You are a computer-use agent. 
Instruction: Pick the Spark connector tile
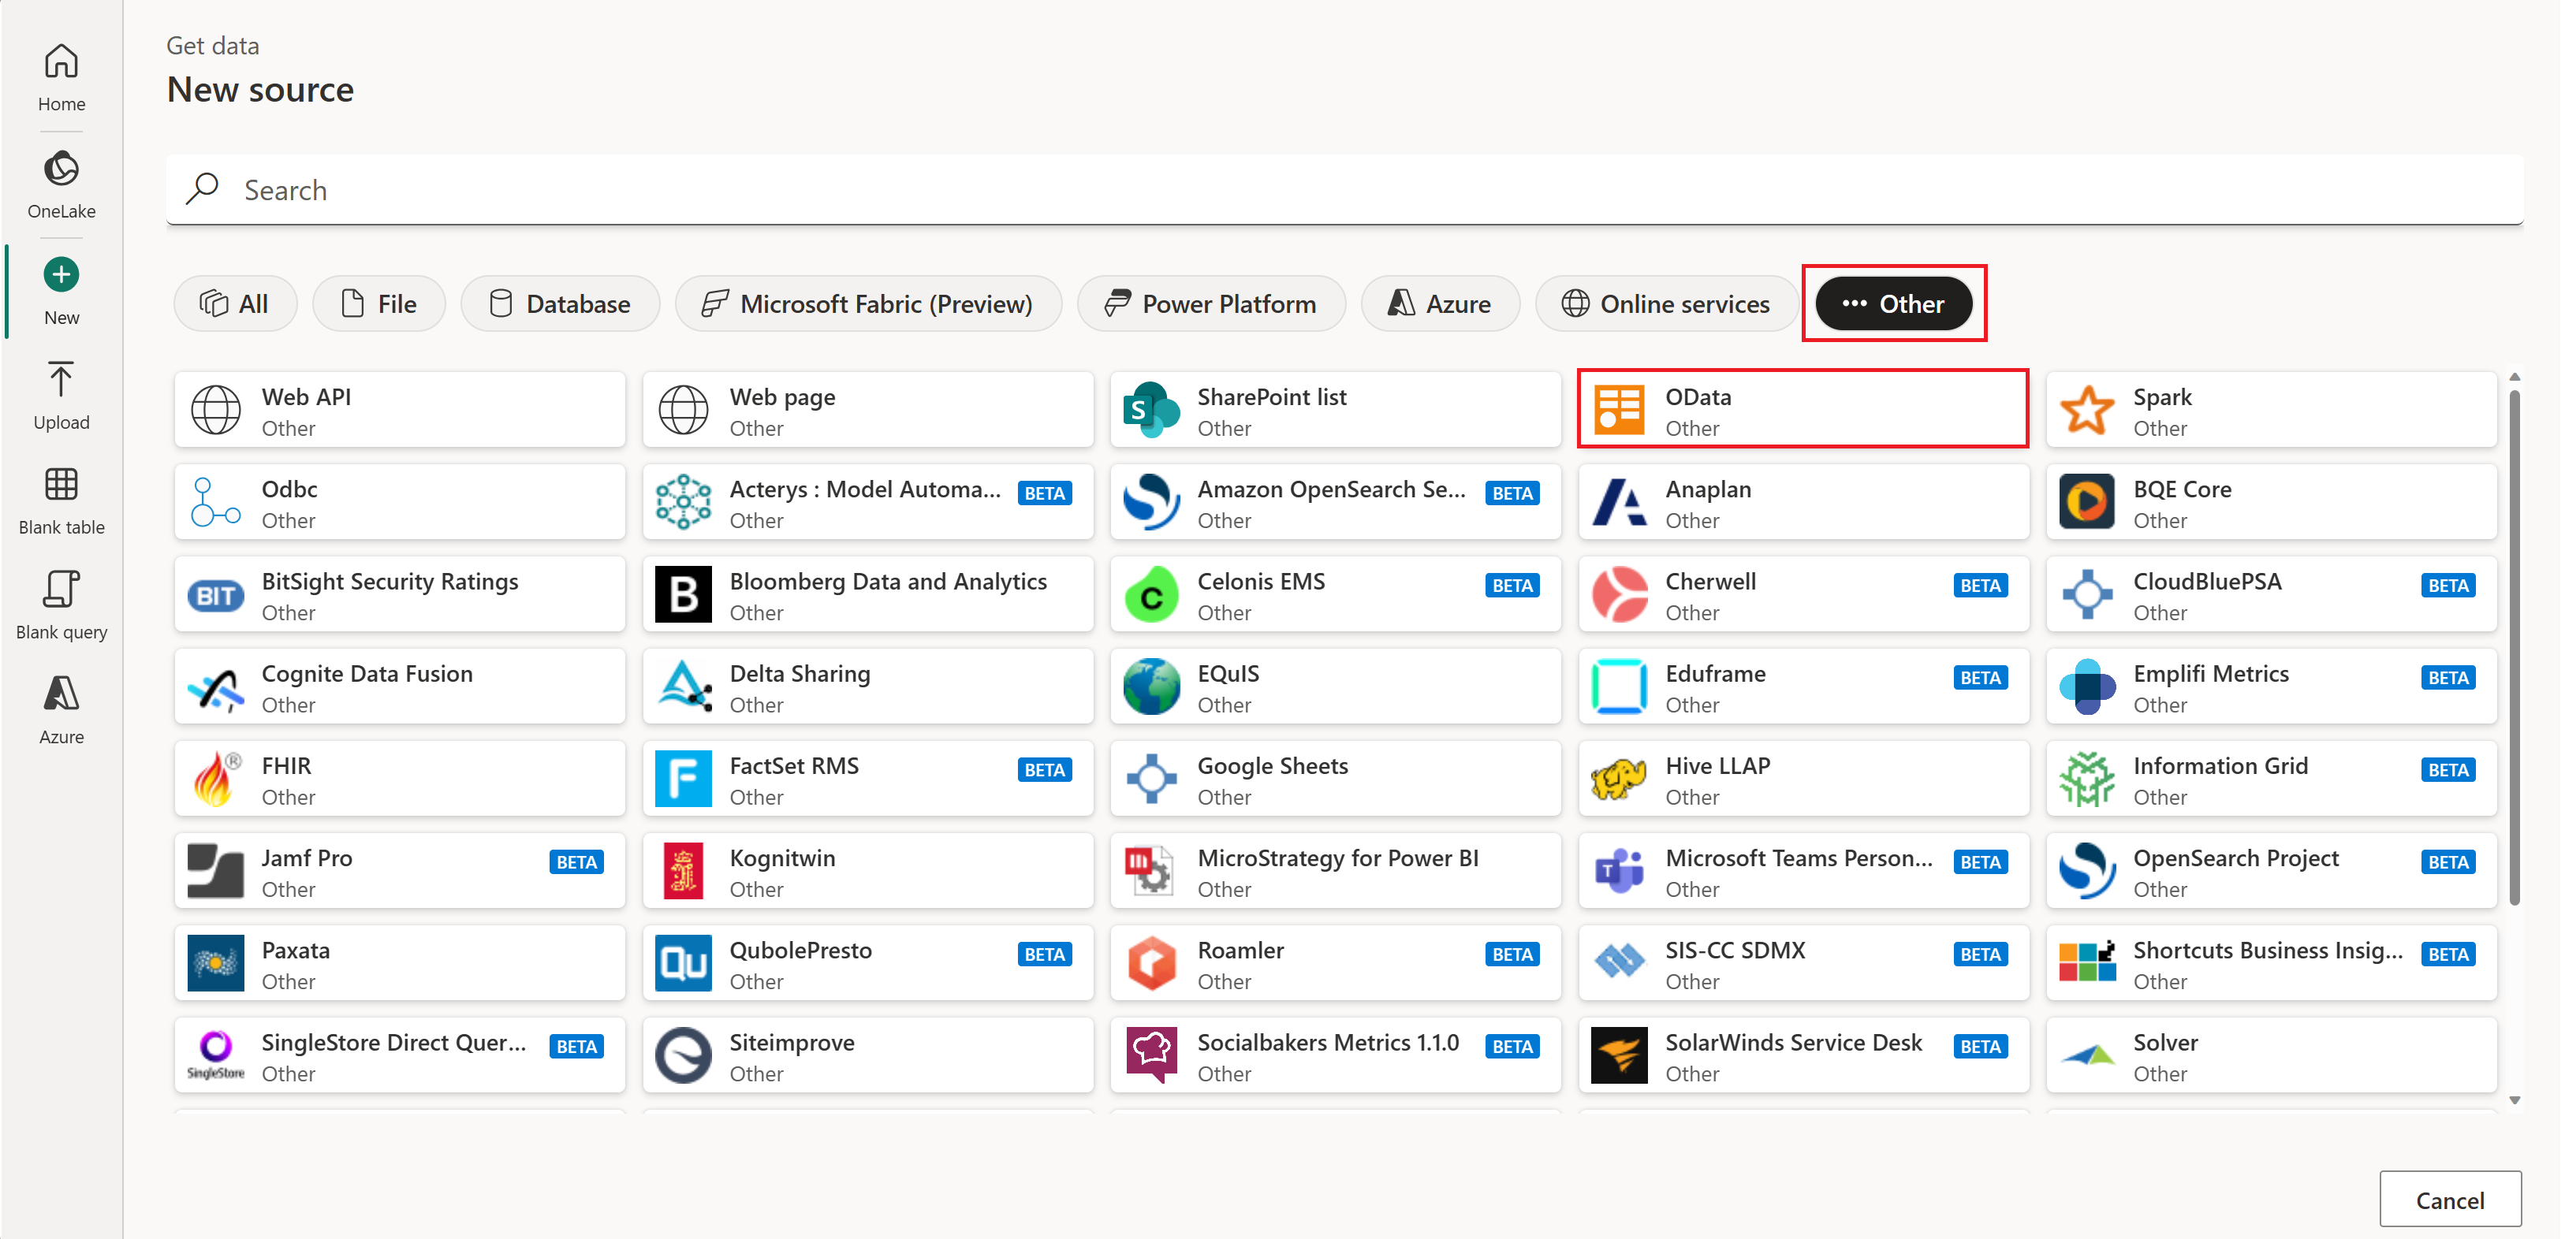point(2270,410)
